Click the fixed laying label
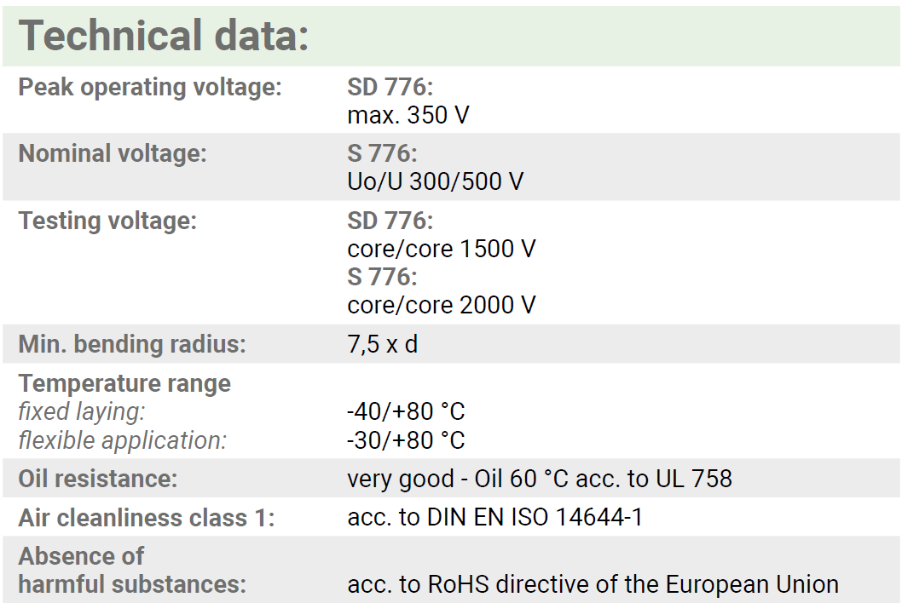This screenshot has height=603, width=902. coord(82,411)
